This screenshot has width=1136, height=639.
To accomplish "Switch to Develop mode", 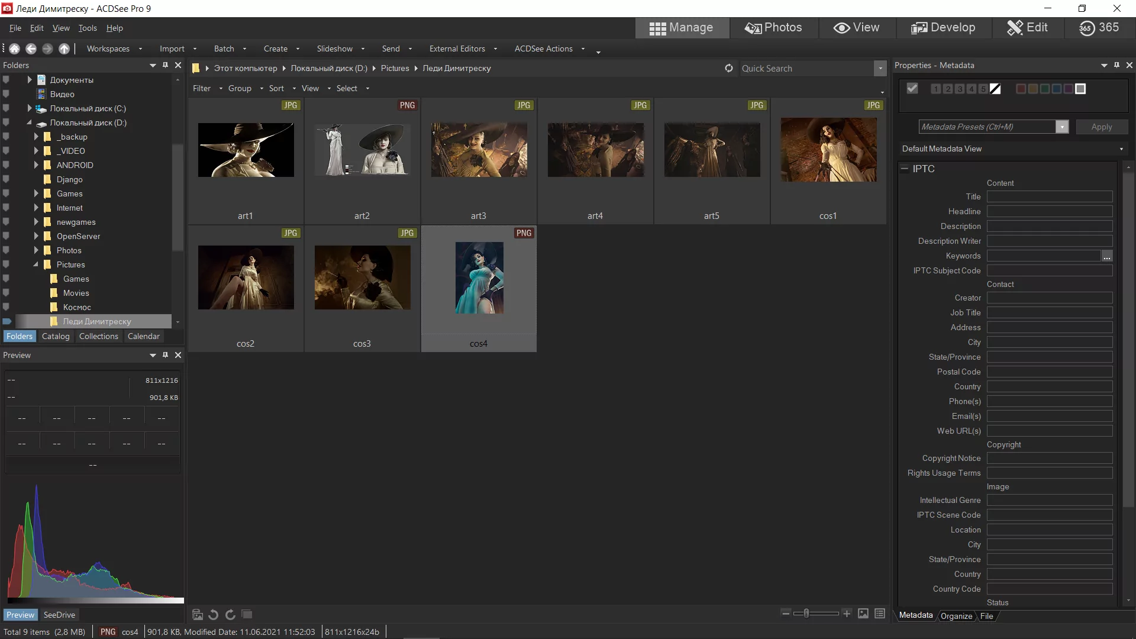I will [x=943, y=28].
